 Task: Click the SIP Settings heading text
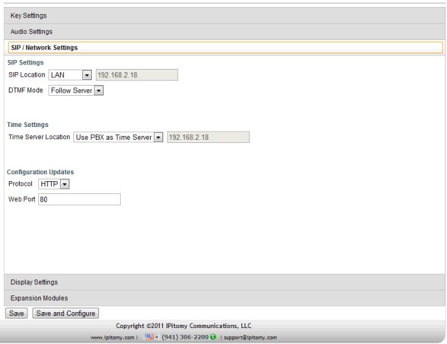click(26, 63)
